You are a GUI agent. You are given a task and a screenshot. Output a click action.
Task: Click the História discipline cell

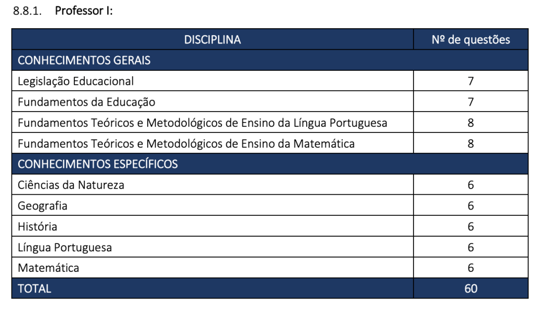[x=37, y=227]
